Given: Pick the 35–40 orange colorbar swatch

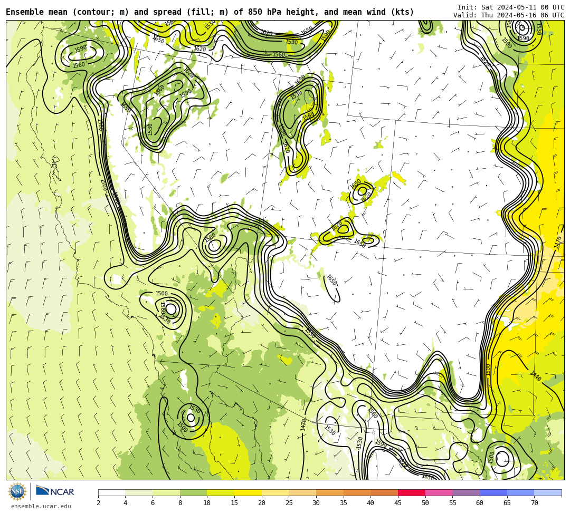Looking at the screenshot, I should [x=357, y=493].
